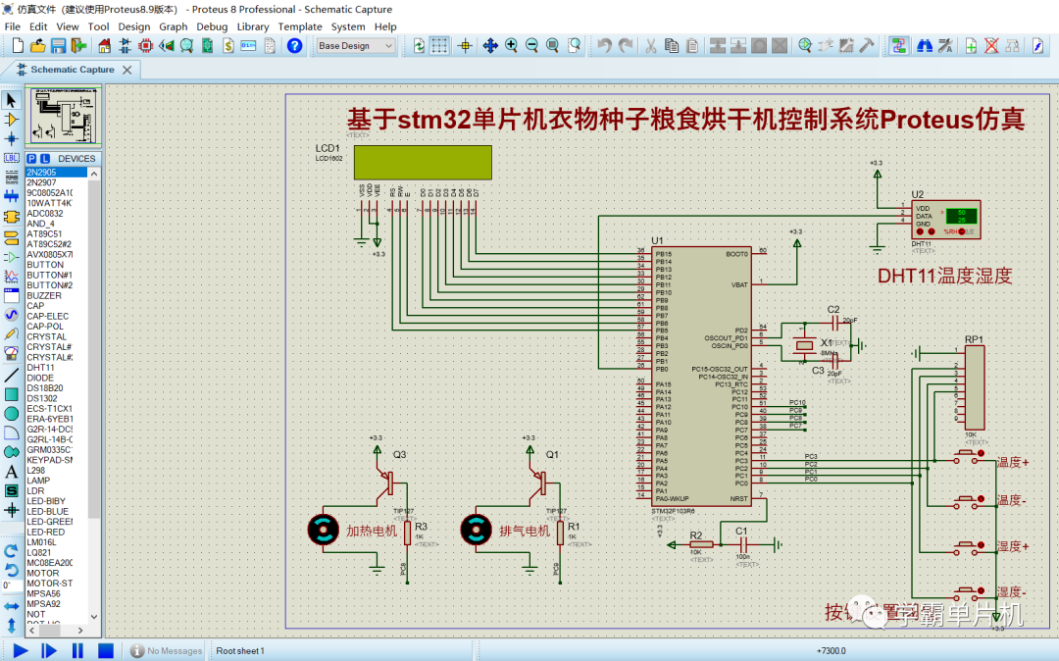Open Search and Tag binoculars icon
The width and height of the screenshot is (1059, 661).
point(925,45)
